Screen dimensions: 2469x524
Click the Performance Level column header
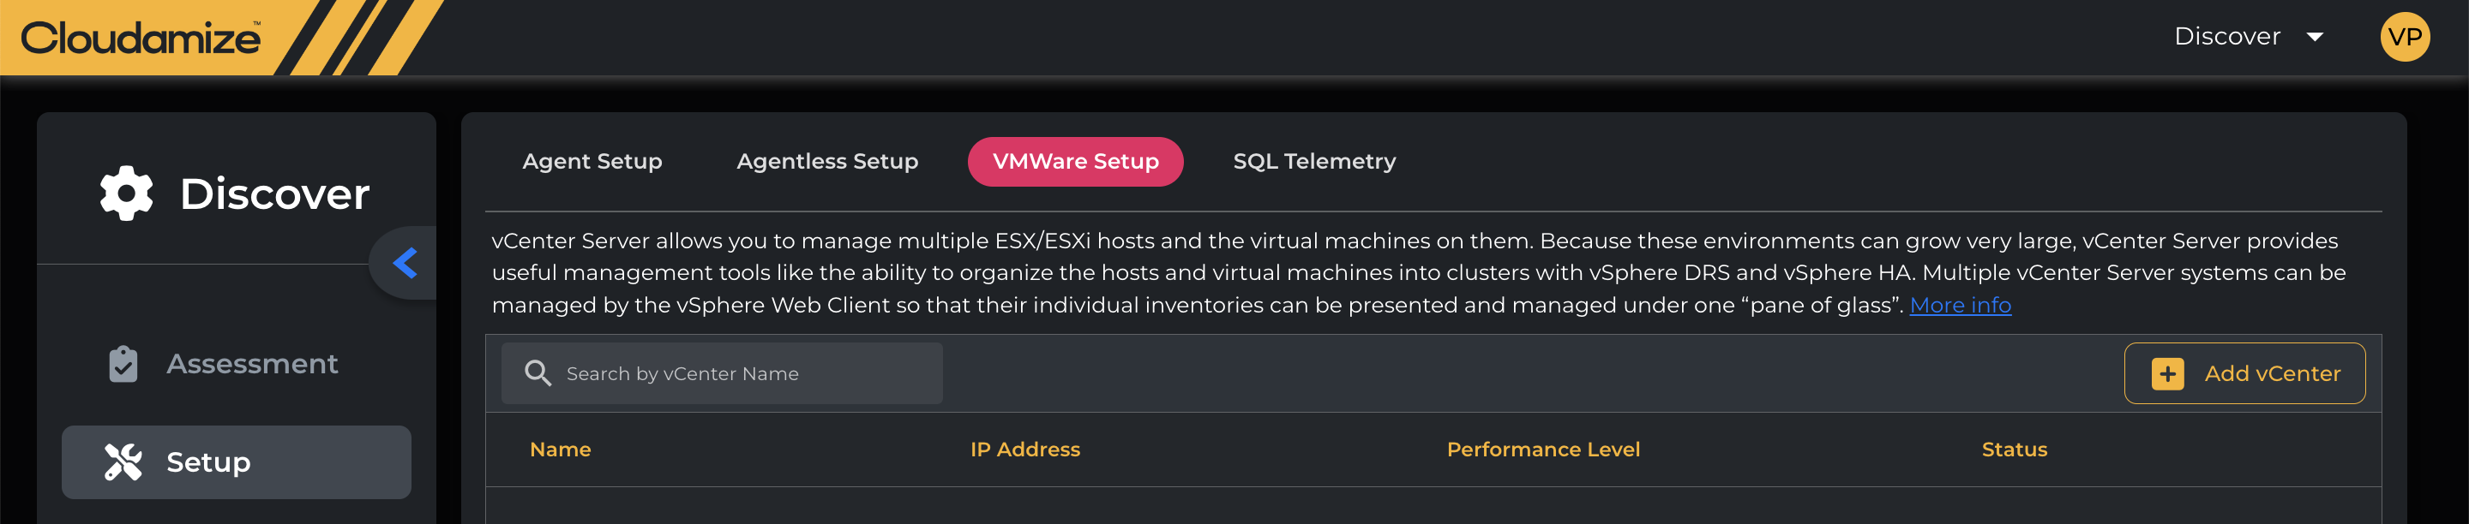1543,450
